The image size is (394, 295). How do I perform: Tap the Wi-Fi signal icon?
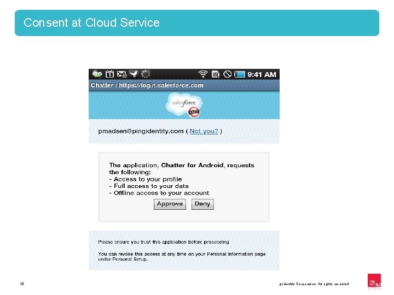coord(203,74)
